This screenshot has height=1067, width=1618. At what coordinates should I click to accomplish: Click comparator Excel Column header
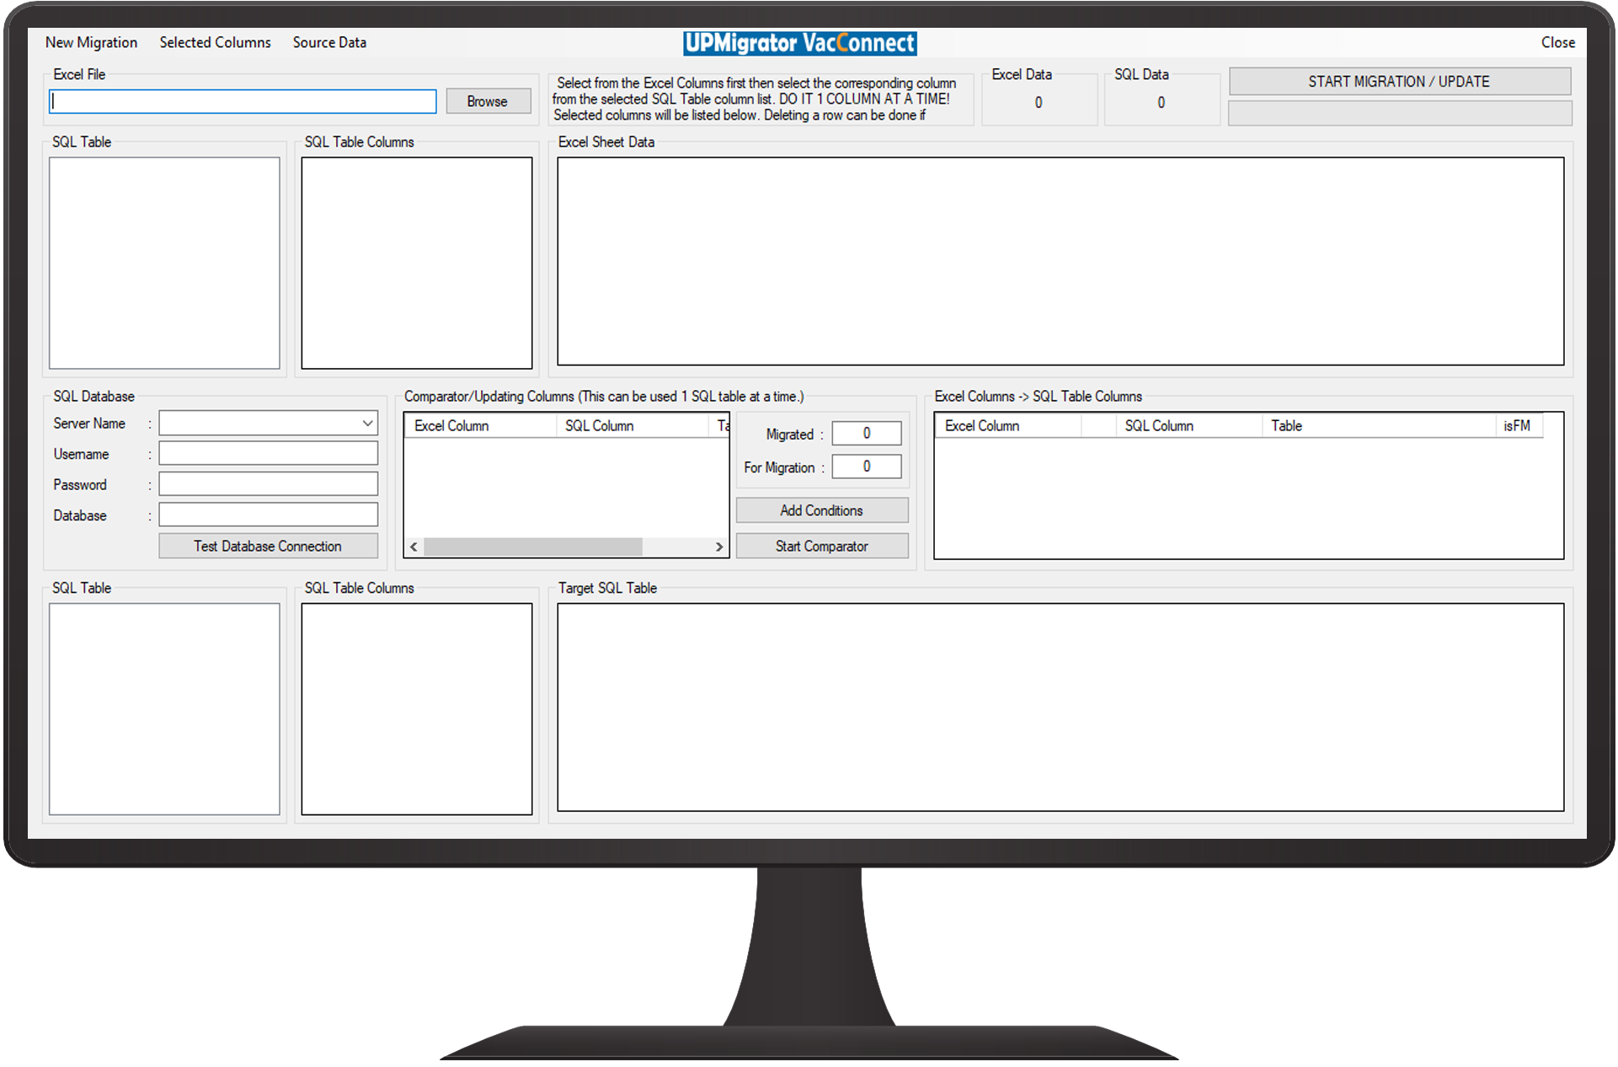pyautogui.click(x=480, y=425)
